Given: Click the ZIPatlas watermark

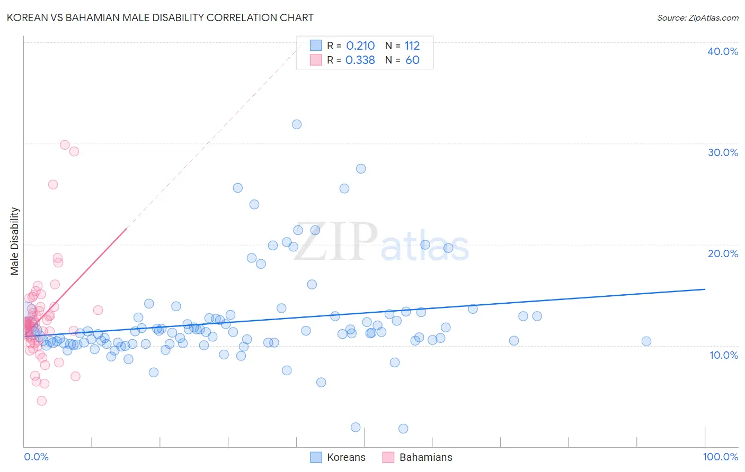Looking at the screenshot, I should tap(382, 241).
